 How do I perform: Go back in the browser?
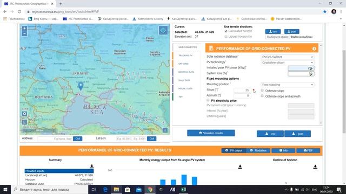pos(5,12)
